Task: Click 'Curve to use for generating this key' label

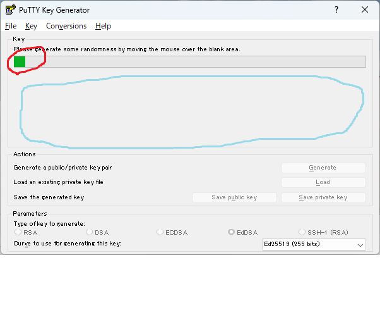Action: coord(67,244)
